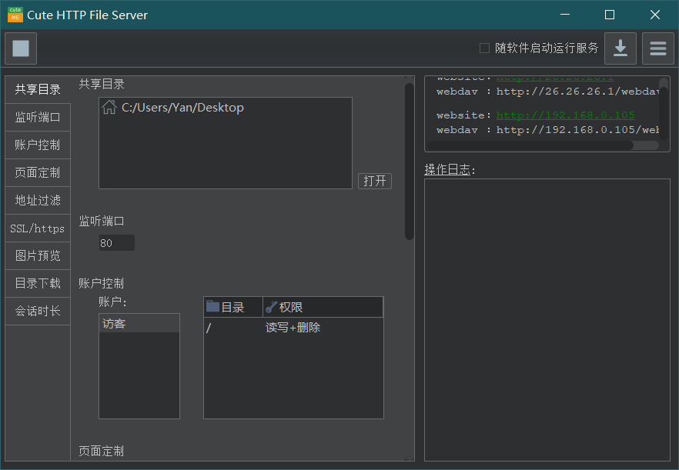
Task: Select the 访客 account in the list
Action: 139,324
